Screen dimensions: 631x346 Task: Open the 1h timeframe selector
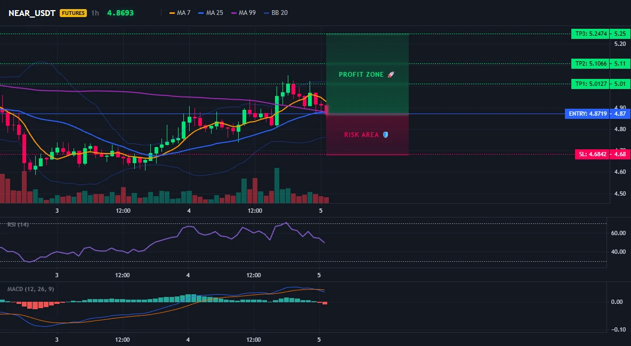[95, 13]
